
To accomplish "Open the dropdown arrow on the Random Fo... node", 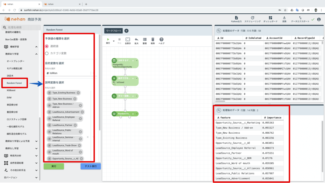I will (137, 114).
